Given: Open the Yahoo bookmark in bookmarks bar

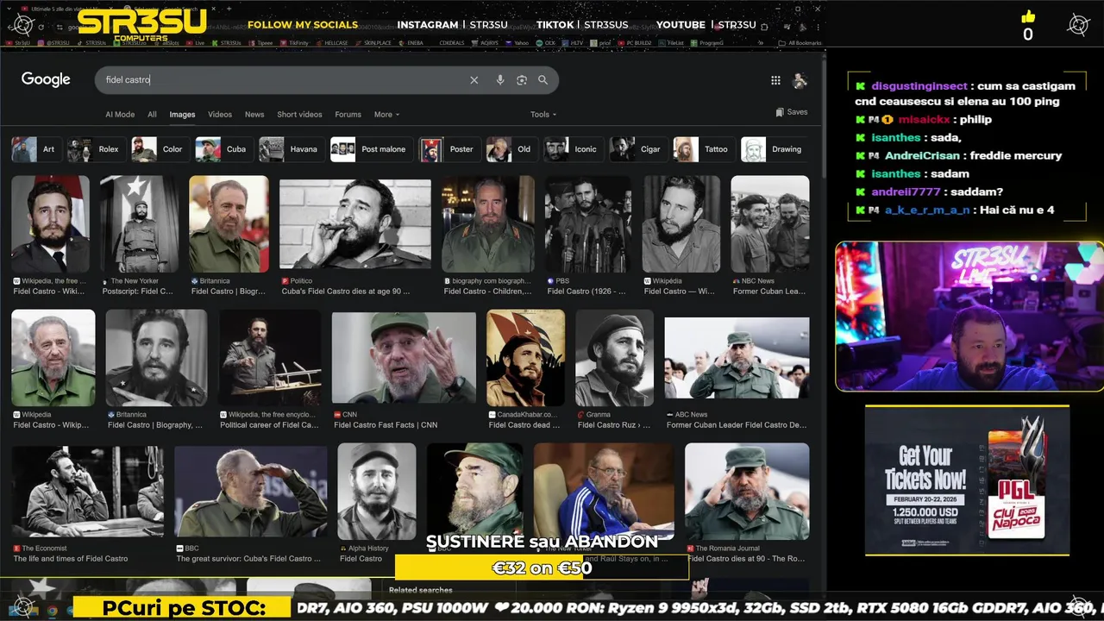Looking at the screenshot, I should [x=517, y=42].
